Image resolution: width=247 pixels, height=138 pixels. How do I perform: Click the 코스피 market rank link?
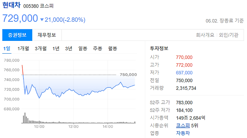click(x=183, y=126)
